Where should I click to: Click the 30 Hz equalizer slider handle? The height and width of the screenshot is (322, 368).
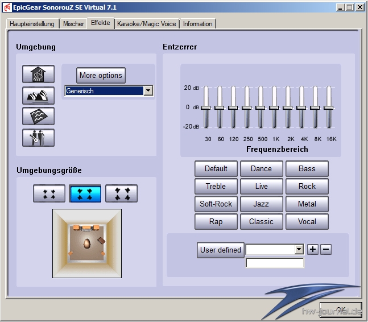(x=206, y=108)
